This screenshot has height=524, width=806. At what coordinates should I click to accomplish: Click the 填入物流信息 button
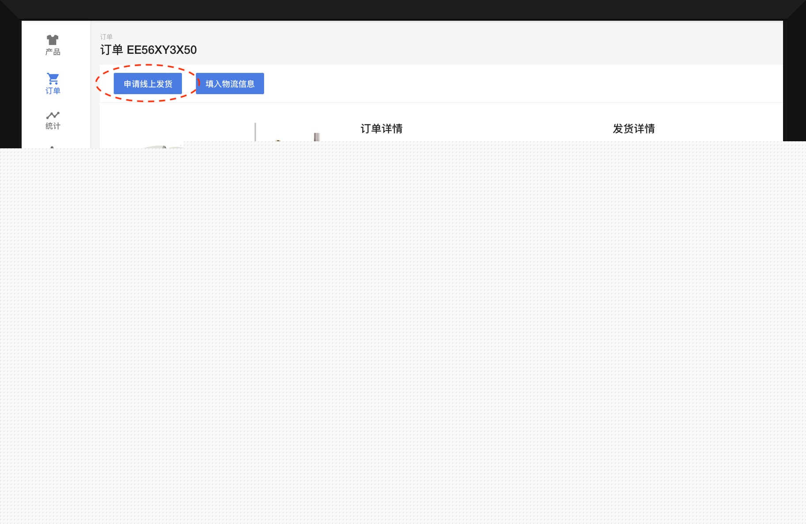click(x=230, y=84)
